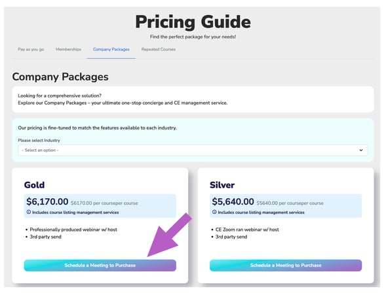The height and width of the screenshot is (293, 388).
Task: Click Silver's course listing management services note
Action: point(261,213)
